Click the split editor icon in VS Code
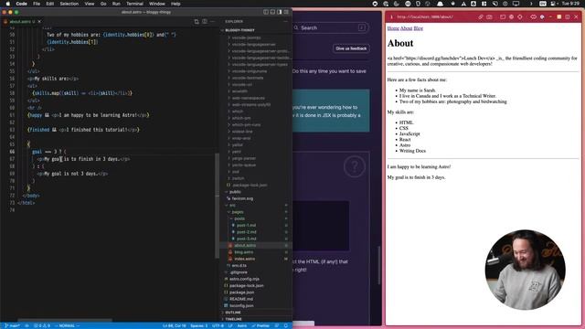 (205, 22)
